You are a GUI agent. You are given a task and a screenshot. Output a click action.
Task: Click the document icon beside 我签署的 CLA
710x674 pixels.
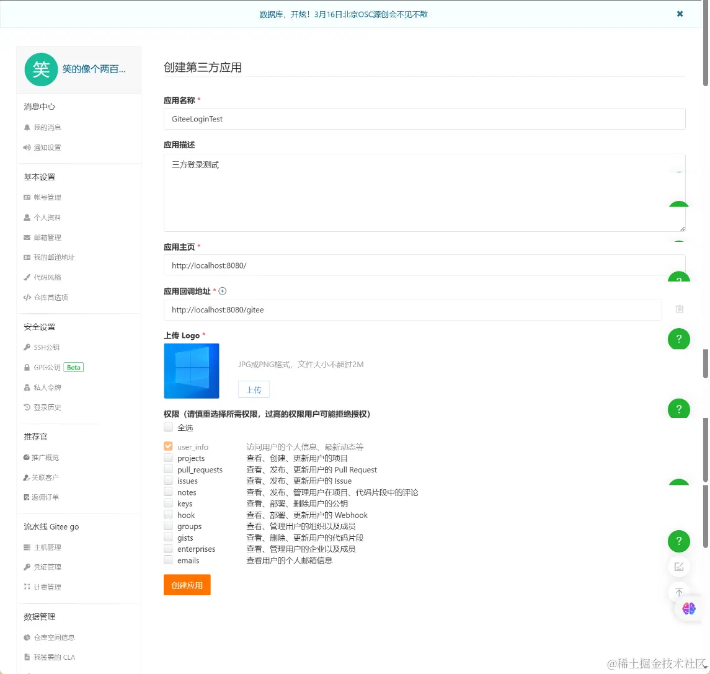[x=27, y=657]
